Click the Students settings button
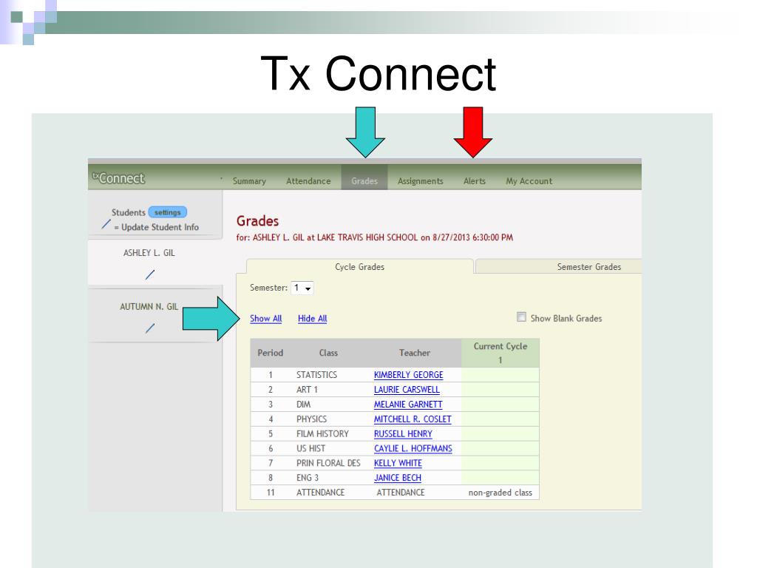The image size is (757, 568). 168,212
